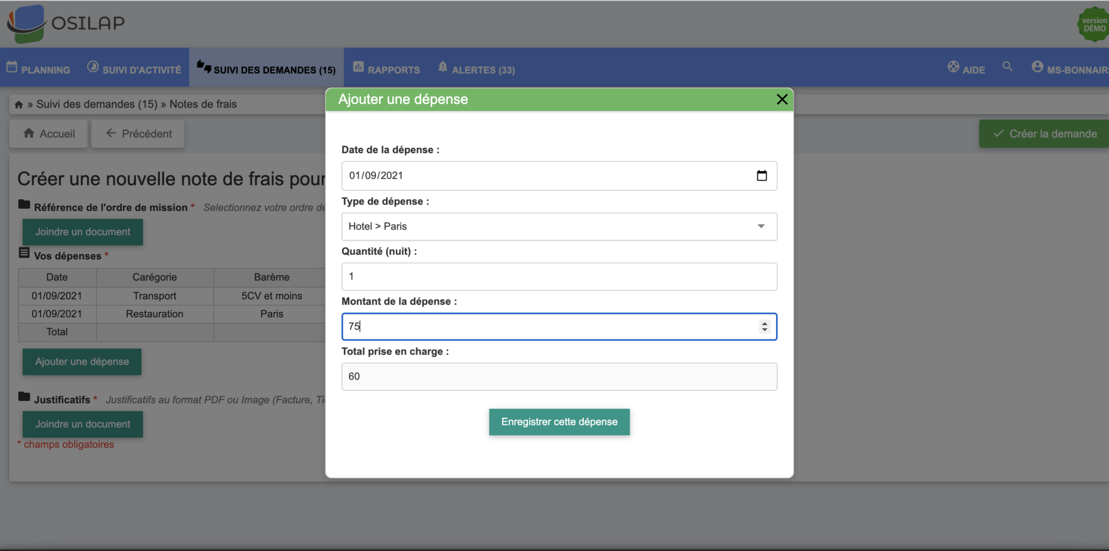Click the Suivi d'activité clock icon

click(93, 67)
